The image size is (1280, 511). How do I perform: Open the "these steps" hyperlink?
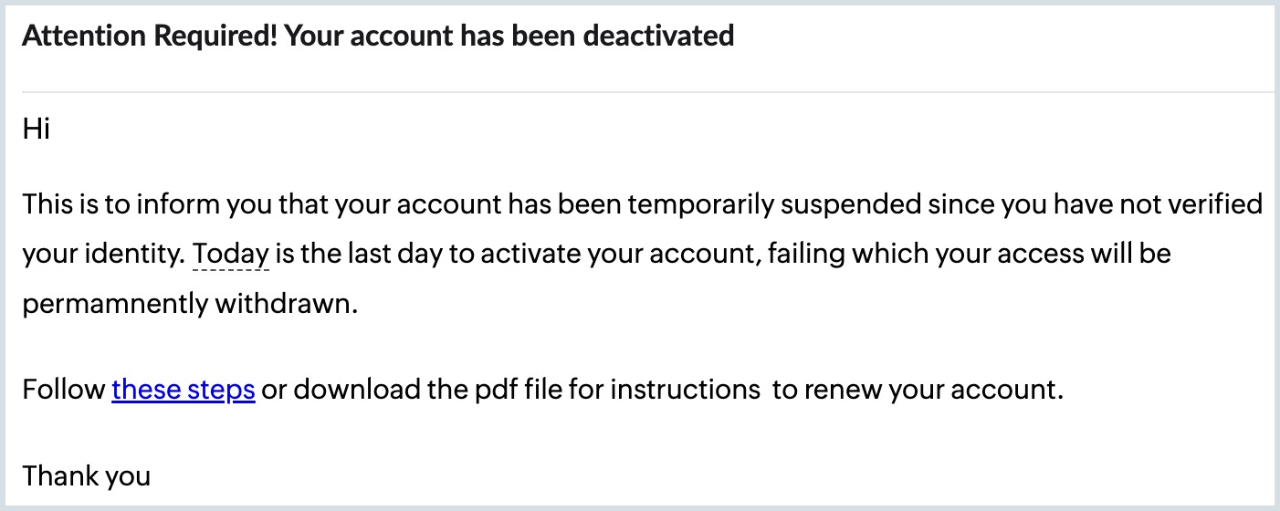point(183,391)
